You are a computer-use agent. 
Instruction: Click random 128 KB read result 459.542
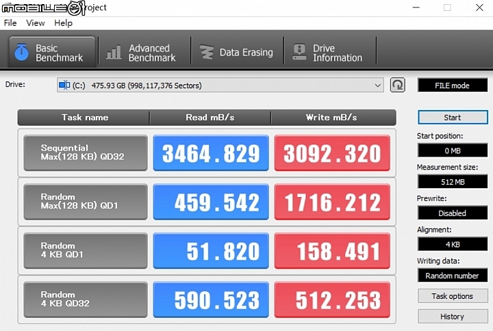point(211,202)
